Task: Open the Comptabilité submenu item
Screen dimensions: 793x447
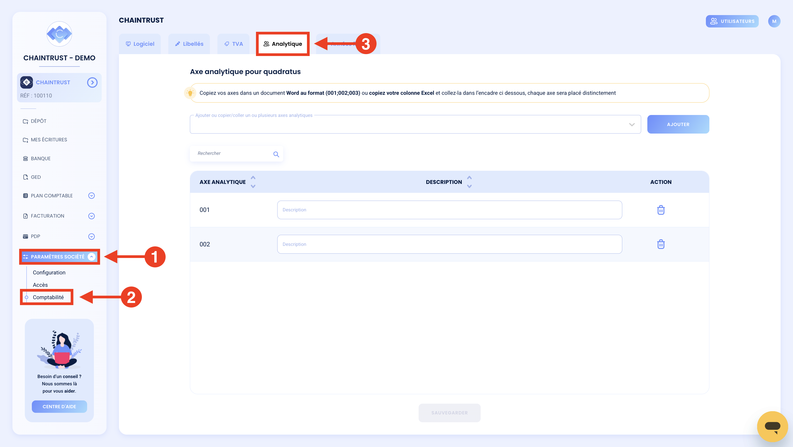Action: click(48, 297)
